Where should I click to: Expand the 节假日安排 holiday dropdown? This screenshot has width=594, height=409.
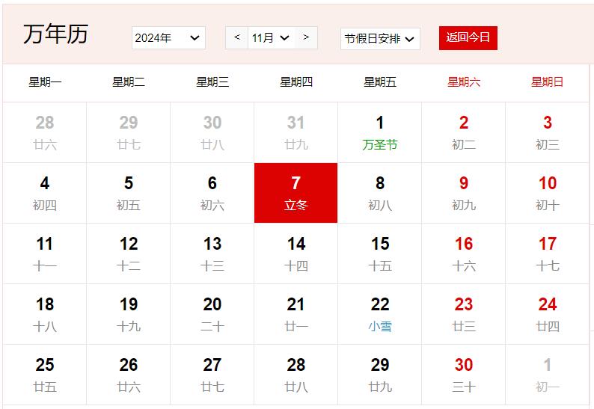[x=380, y=39]
